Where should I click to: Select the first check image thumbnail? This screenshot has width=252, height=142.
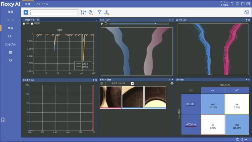click(110, 97)
